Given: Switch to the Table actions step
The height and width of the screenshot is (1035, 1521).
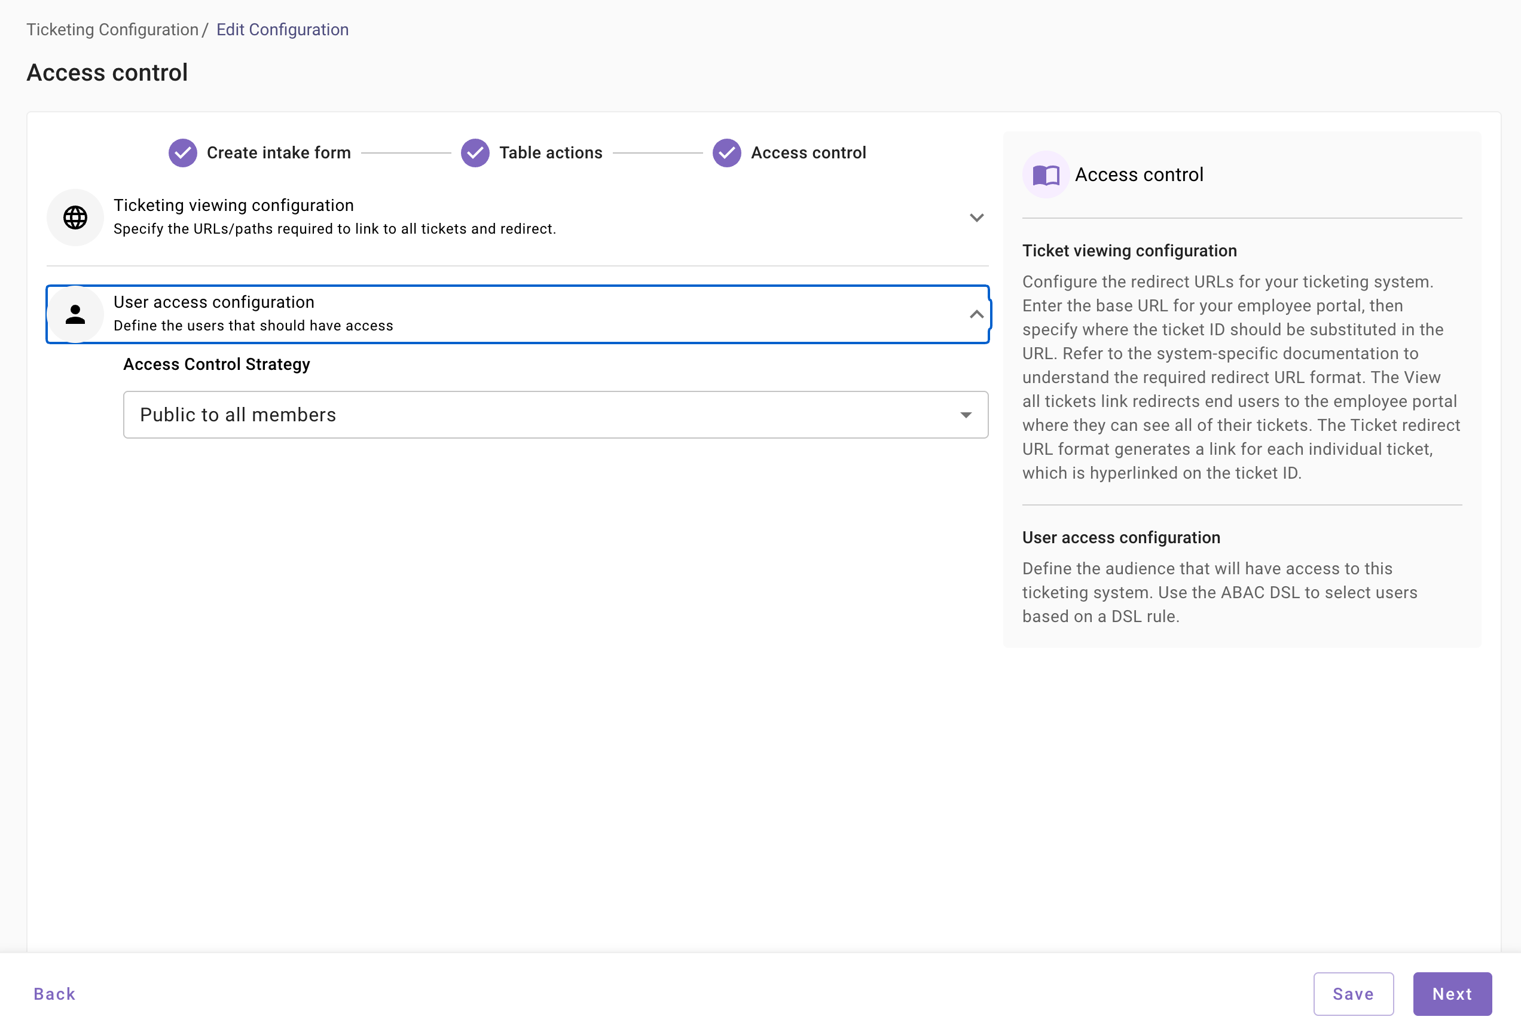Looking at the screenshot, I should [551, 153].
